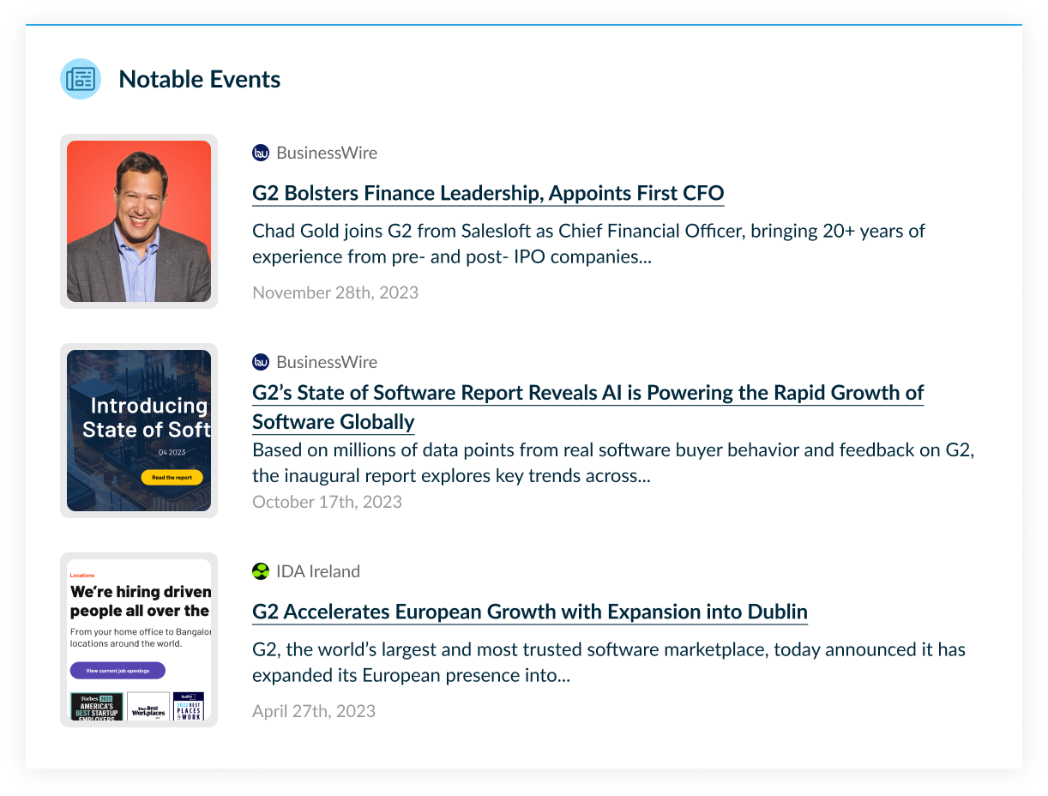Click the Notable Events section heading
Viewport: 1048px width, 796px height.
pos(200,79)
